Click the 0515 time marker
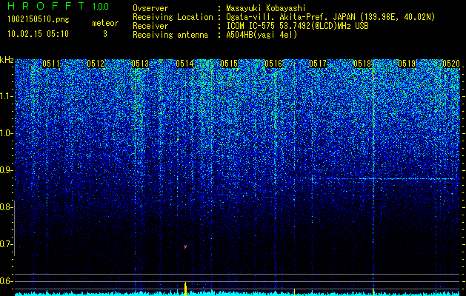This screenshot has height=296, width=466. click(x=229, y=64)
